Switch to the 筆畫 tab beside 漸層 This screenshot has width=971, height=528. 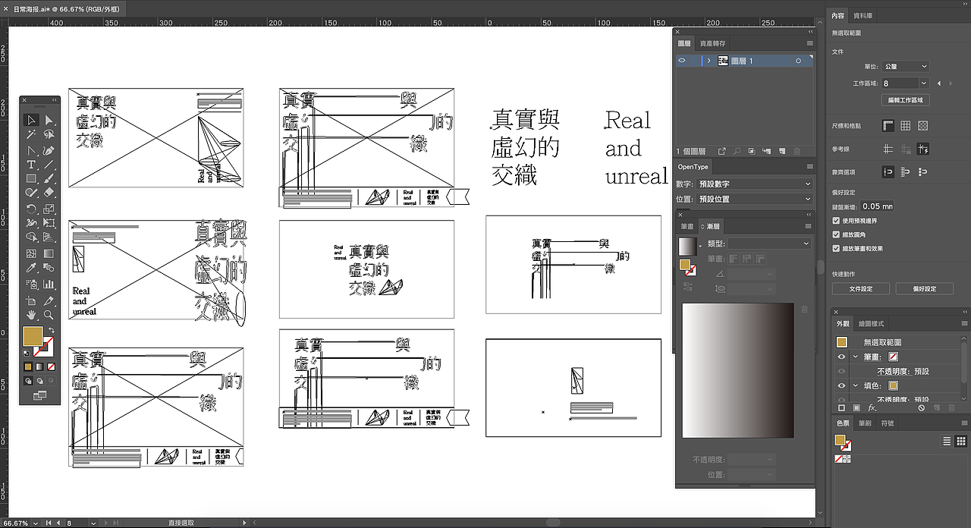point(687,226)
